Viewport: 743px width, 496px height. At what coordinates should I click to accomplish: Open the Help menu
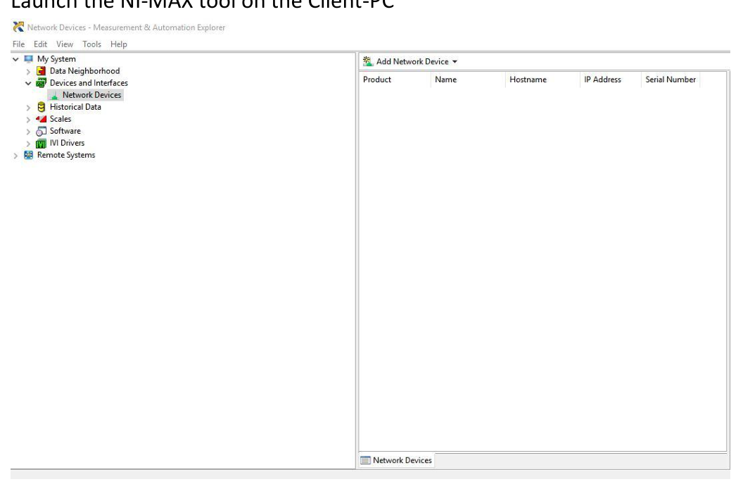[118, 44]
